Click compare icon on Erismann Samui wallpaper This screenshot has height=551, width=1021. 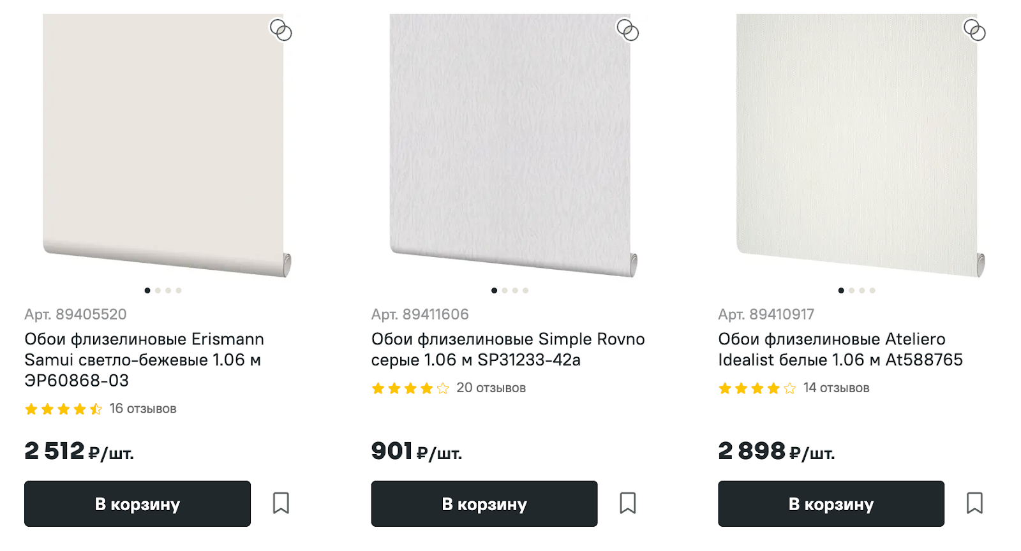(281, 30)
